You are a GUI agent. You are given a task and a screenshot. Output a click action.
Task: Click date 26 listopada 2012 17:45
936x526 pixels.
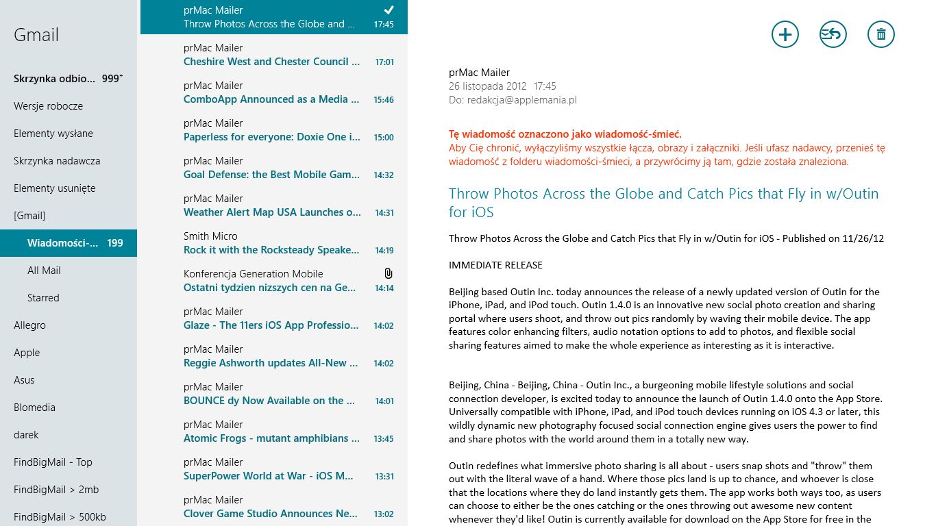(502, 86)
